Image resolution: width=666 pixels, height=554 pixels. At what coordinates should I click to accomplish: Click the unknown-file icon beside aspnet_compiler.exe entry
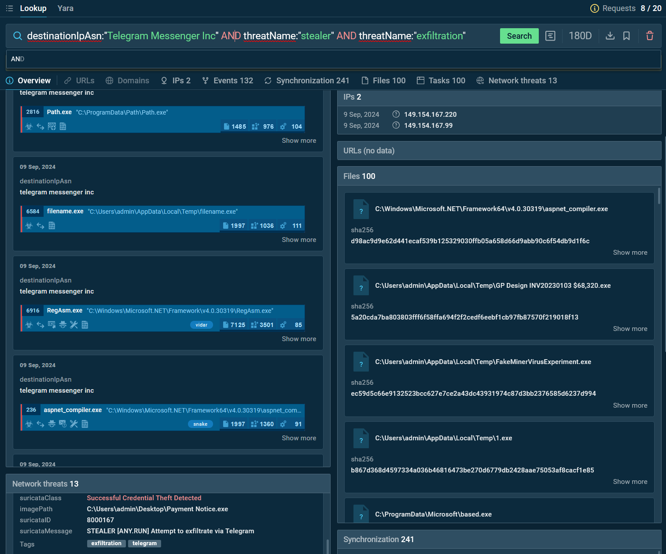coord(361,209)
